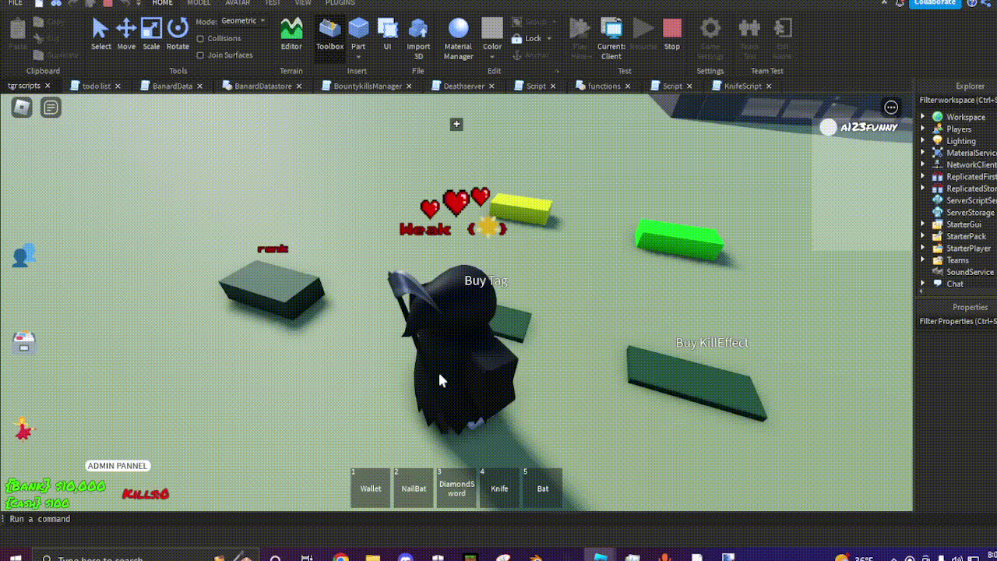Click the three-dot menu in the viewport
The image size is (997, 561).
pos(891,108)
